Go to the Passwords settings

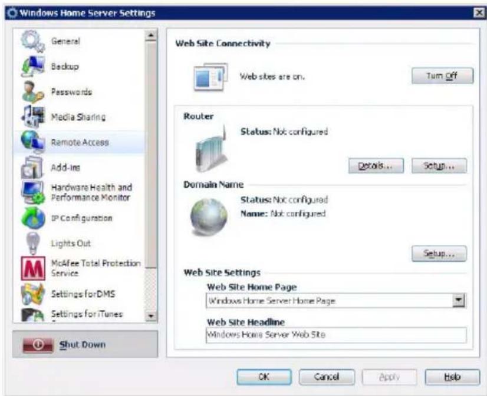point(79,92)
